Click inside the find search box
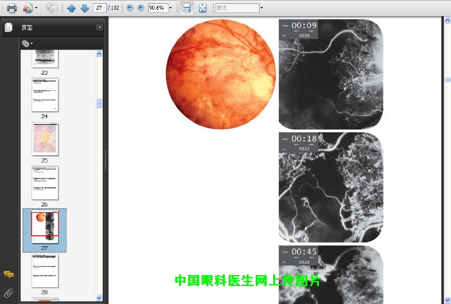 tap(236, 8)
